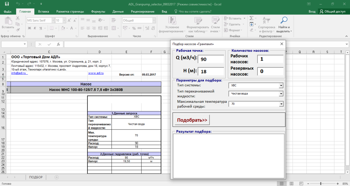This screenshot has height=186, width=350.
Task: Click the add new sheet plus button
Action: (57, 177)
